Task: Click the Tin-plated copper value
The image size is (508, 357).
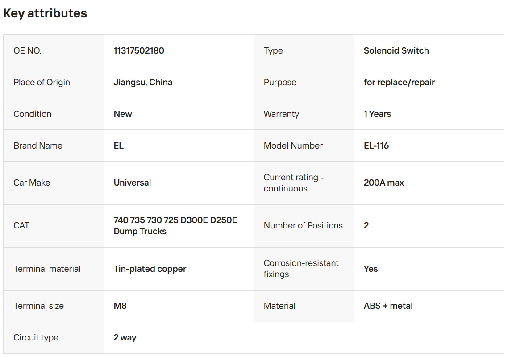Action: click(150, 269)
